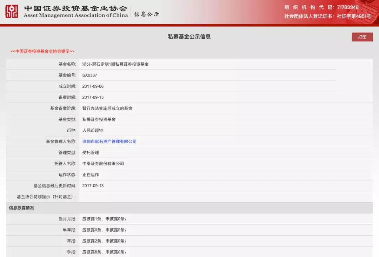The width and height of the screenshot is (379, 257).
Task: Click the 社证字第4951号 registration text
Action: (x=354, y=16)
